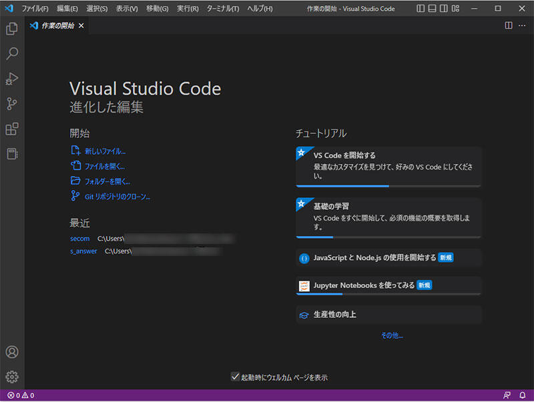Screen dimensions: 534x402
Task: Open recent folder s_answer
Action: [x=83, y=251]
